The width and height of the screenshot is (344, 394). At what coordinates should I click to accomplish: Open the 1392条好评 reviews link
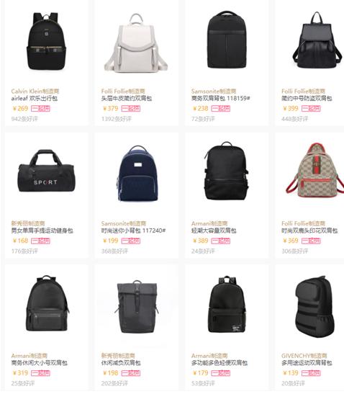(117, 119)
